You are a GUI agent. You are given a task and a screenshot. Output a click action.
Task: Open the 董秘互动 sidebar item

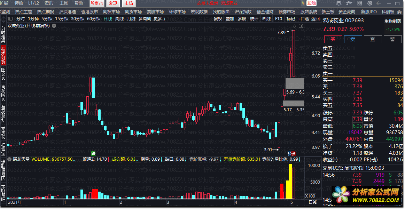(3, 114)
